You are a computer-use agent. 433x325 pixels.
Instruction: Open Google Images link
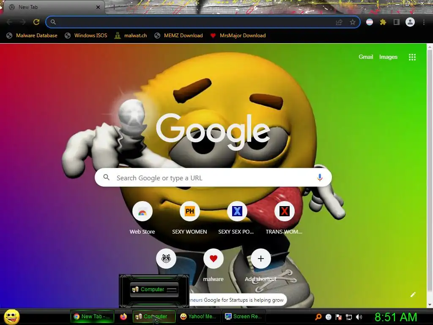coord(388,57)
